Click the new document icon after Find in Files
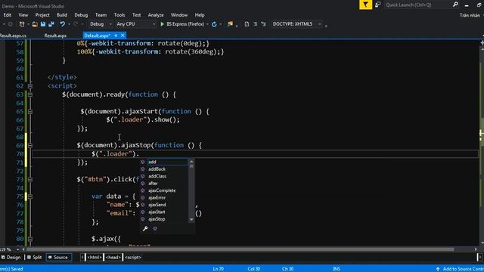This screenshot has width=484, height=272. pyautogui.click(x=247, y=24)
